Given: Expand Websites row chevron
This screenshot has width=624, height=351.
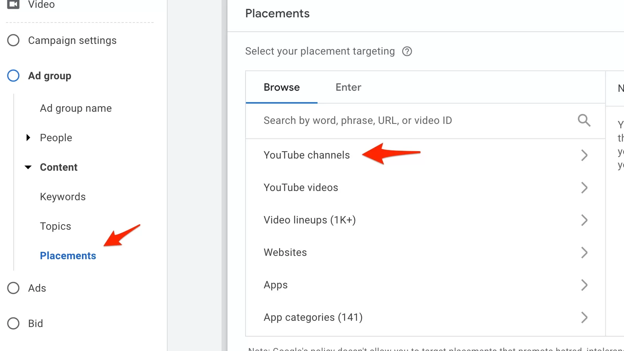Looking at the screenshot, I should click(x=584, y=253).
